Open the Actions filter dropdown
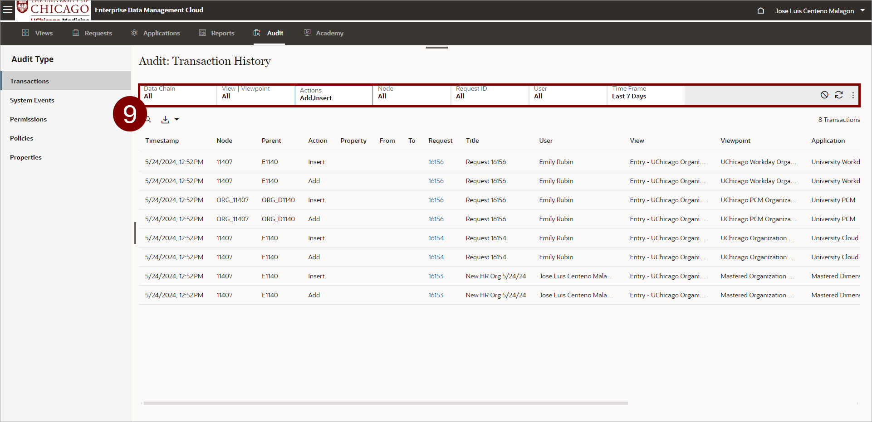872x422 pixels. [333, 94]
